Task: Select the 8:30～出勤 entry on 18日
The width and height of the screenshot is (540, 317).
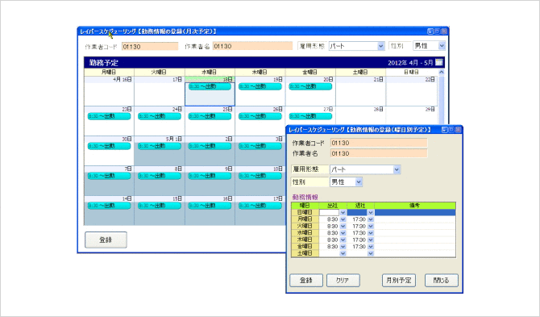Action: (210, 86)
